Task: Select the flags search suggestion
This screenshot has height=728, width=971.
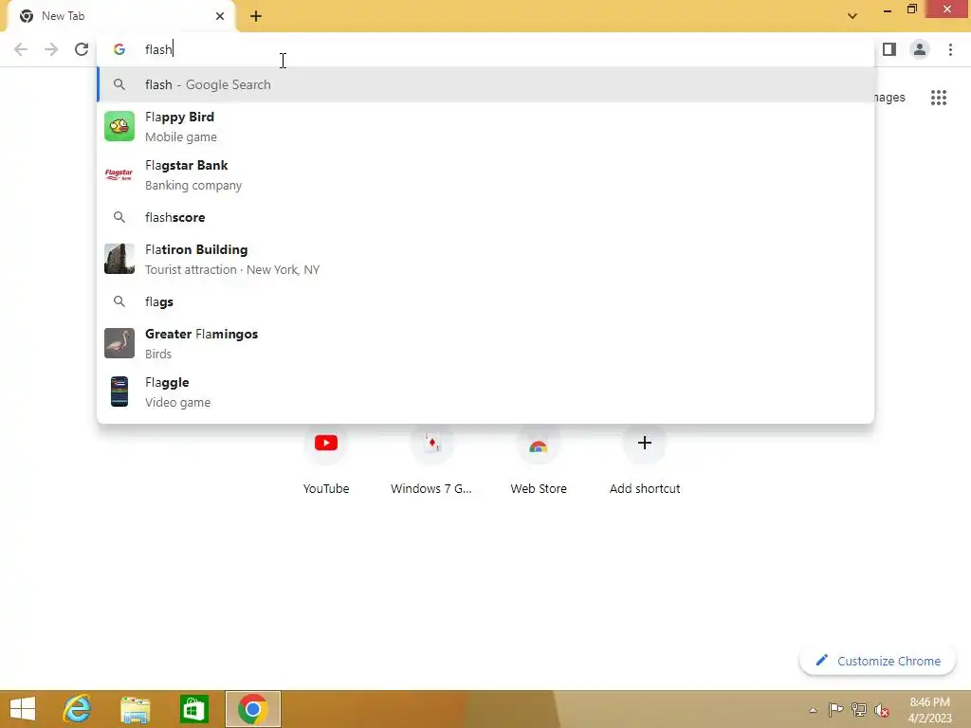Action: [485, 301]
